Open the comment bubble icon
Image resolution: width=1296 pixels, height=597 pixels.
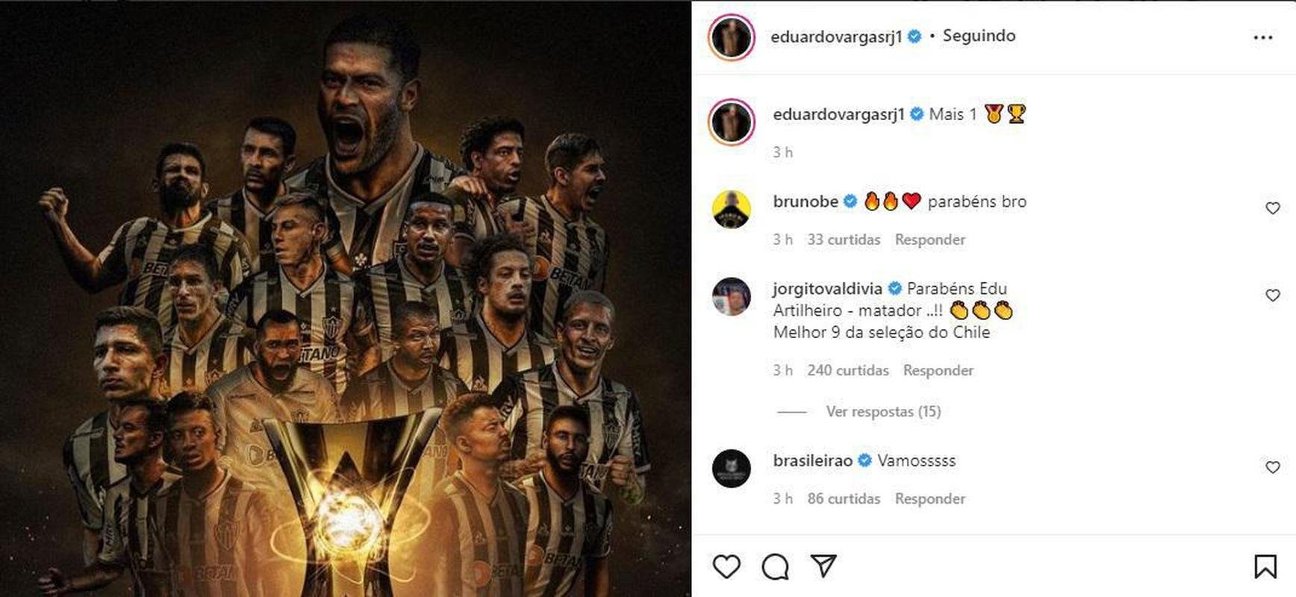coord(775,567)
